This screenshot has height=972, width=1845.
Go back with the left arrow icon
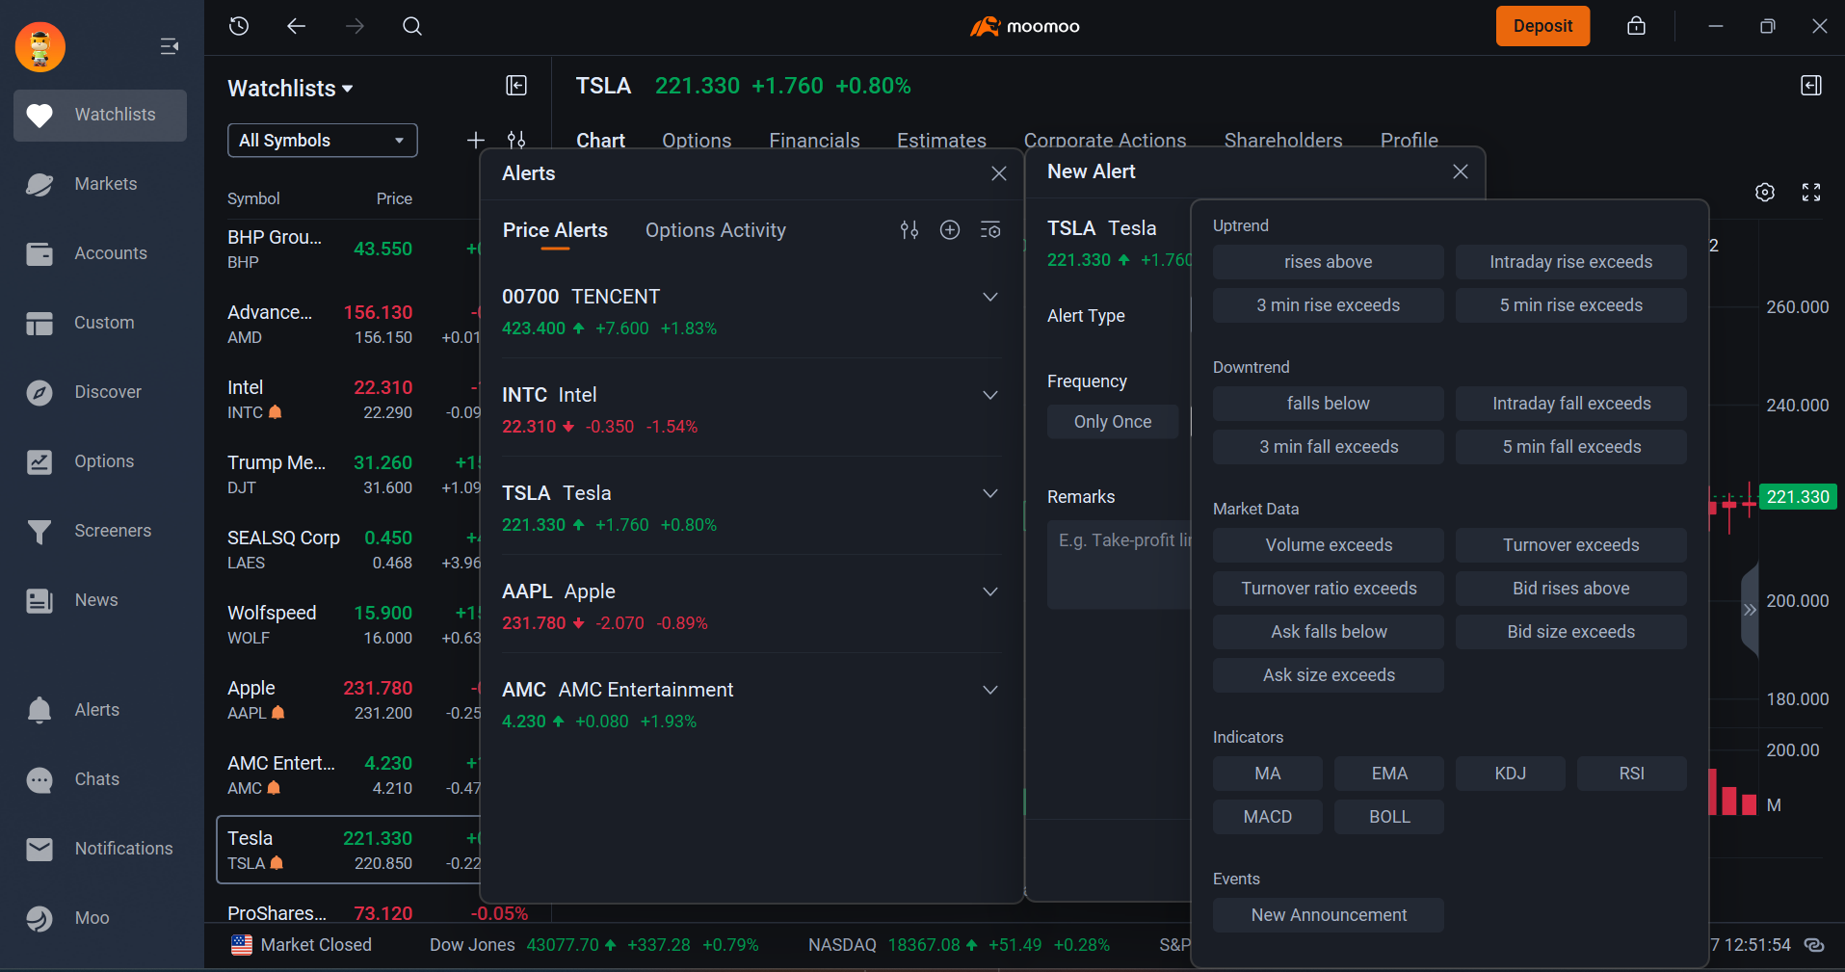tap(296, 26)
